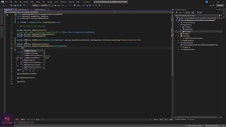
Task: Click inside Search Solution Explorer field
Action: pos(196,16)
